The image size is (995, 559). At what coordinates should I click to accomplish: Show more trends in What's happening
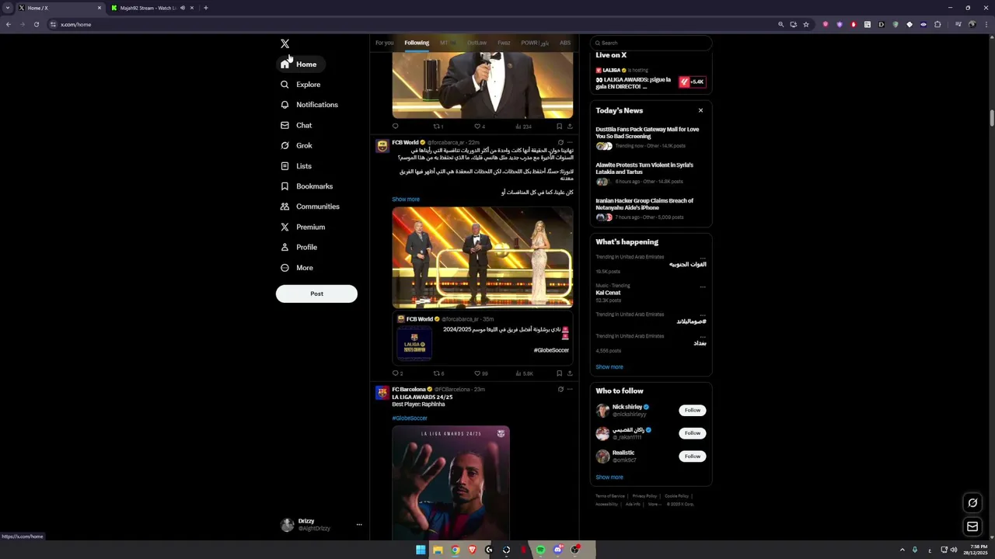[x=609, y=367]
